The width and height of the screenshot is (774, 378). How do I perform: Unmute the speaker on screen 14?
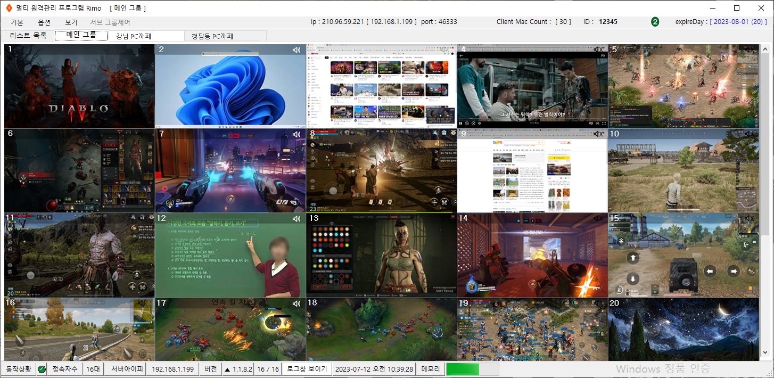[x=599, y=218]
